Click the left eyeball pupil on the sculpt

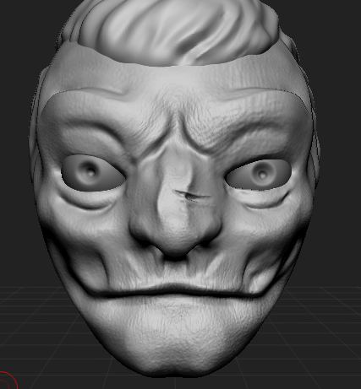click(x=90, y=170)
